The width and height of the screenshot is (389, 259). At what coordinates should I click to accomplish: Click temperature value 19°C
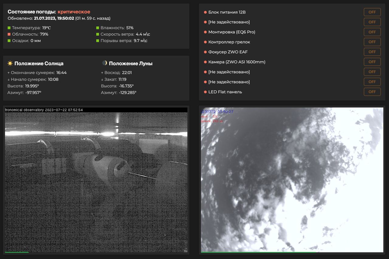click(x=46, y=28)
